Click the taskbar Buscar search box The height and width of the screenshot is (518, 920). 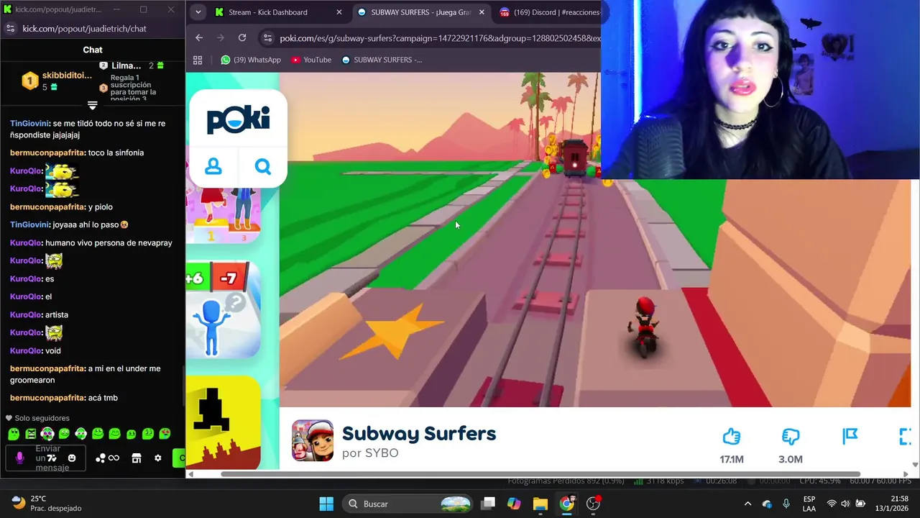[x=408, y=504]
